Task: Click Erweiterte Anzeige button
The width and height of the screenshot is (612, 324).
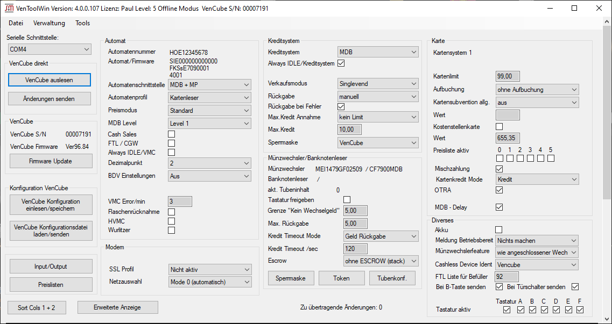Action: [117, 307]
